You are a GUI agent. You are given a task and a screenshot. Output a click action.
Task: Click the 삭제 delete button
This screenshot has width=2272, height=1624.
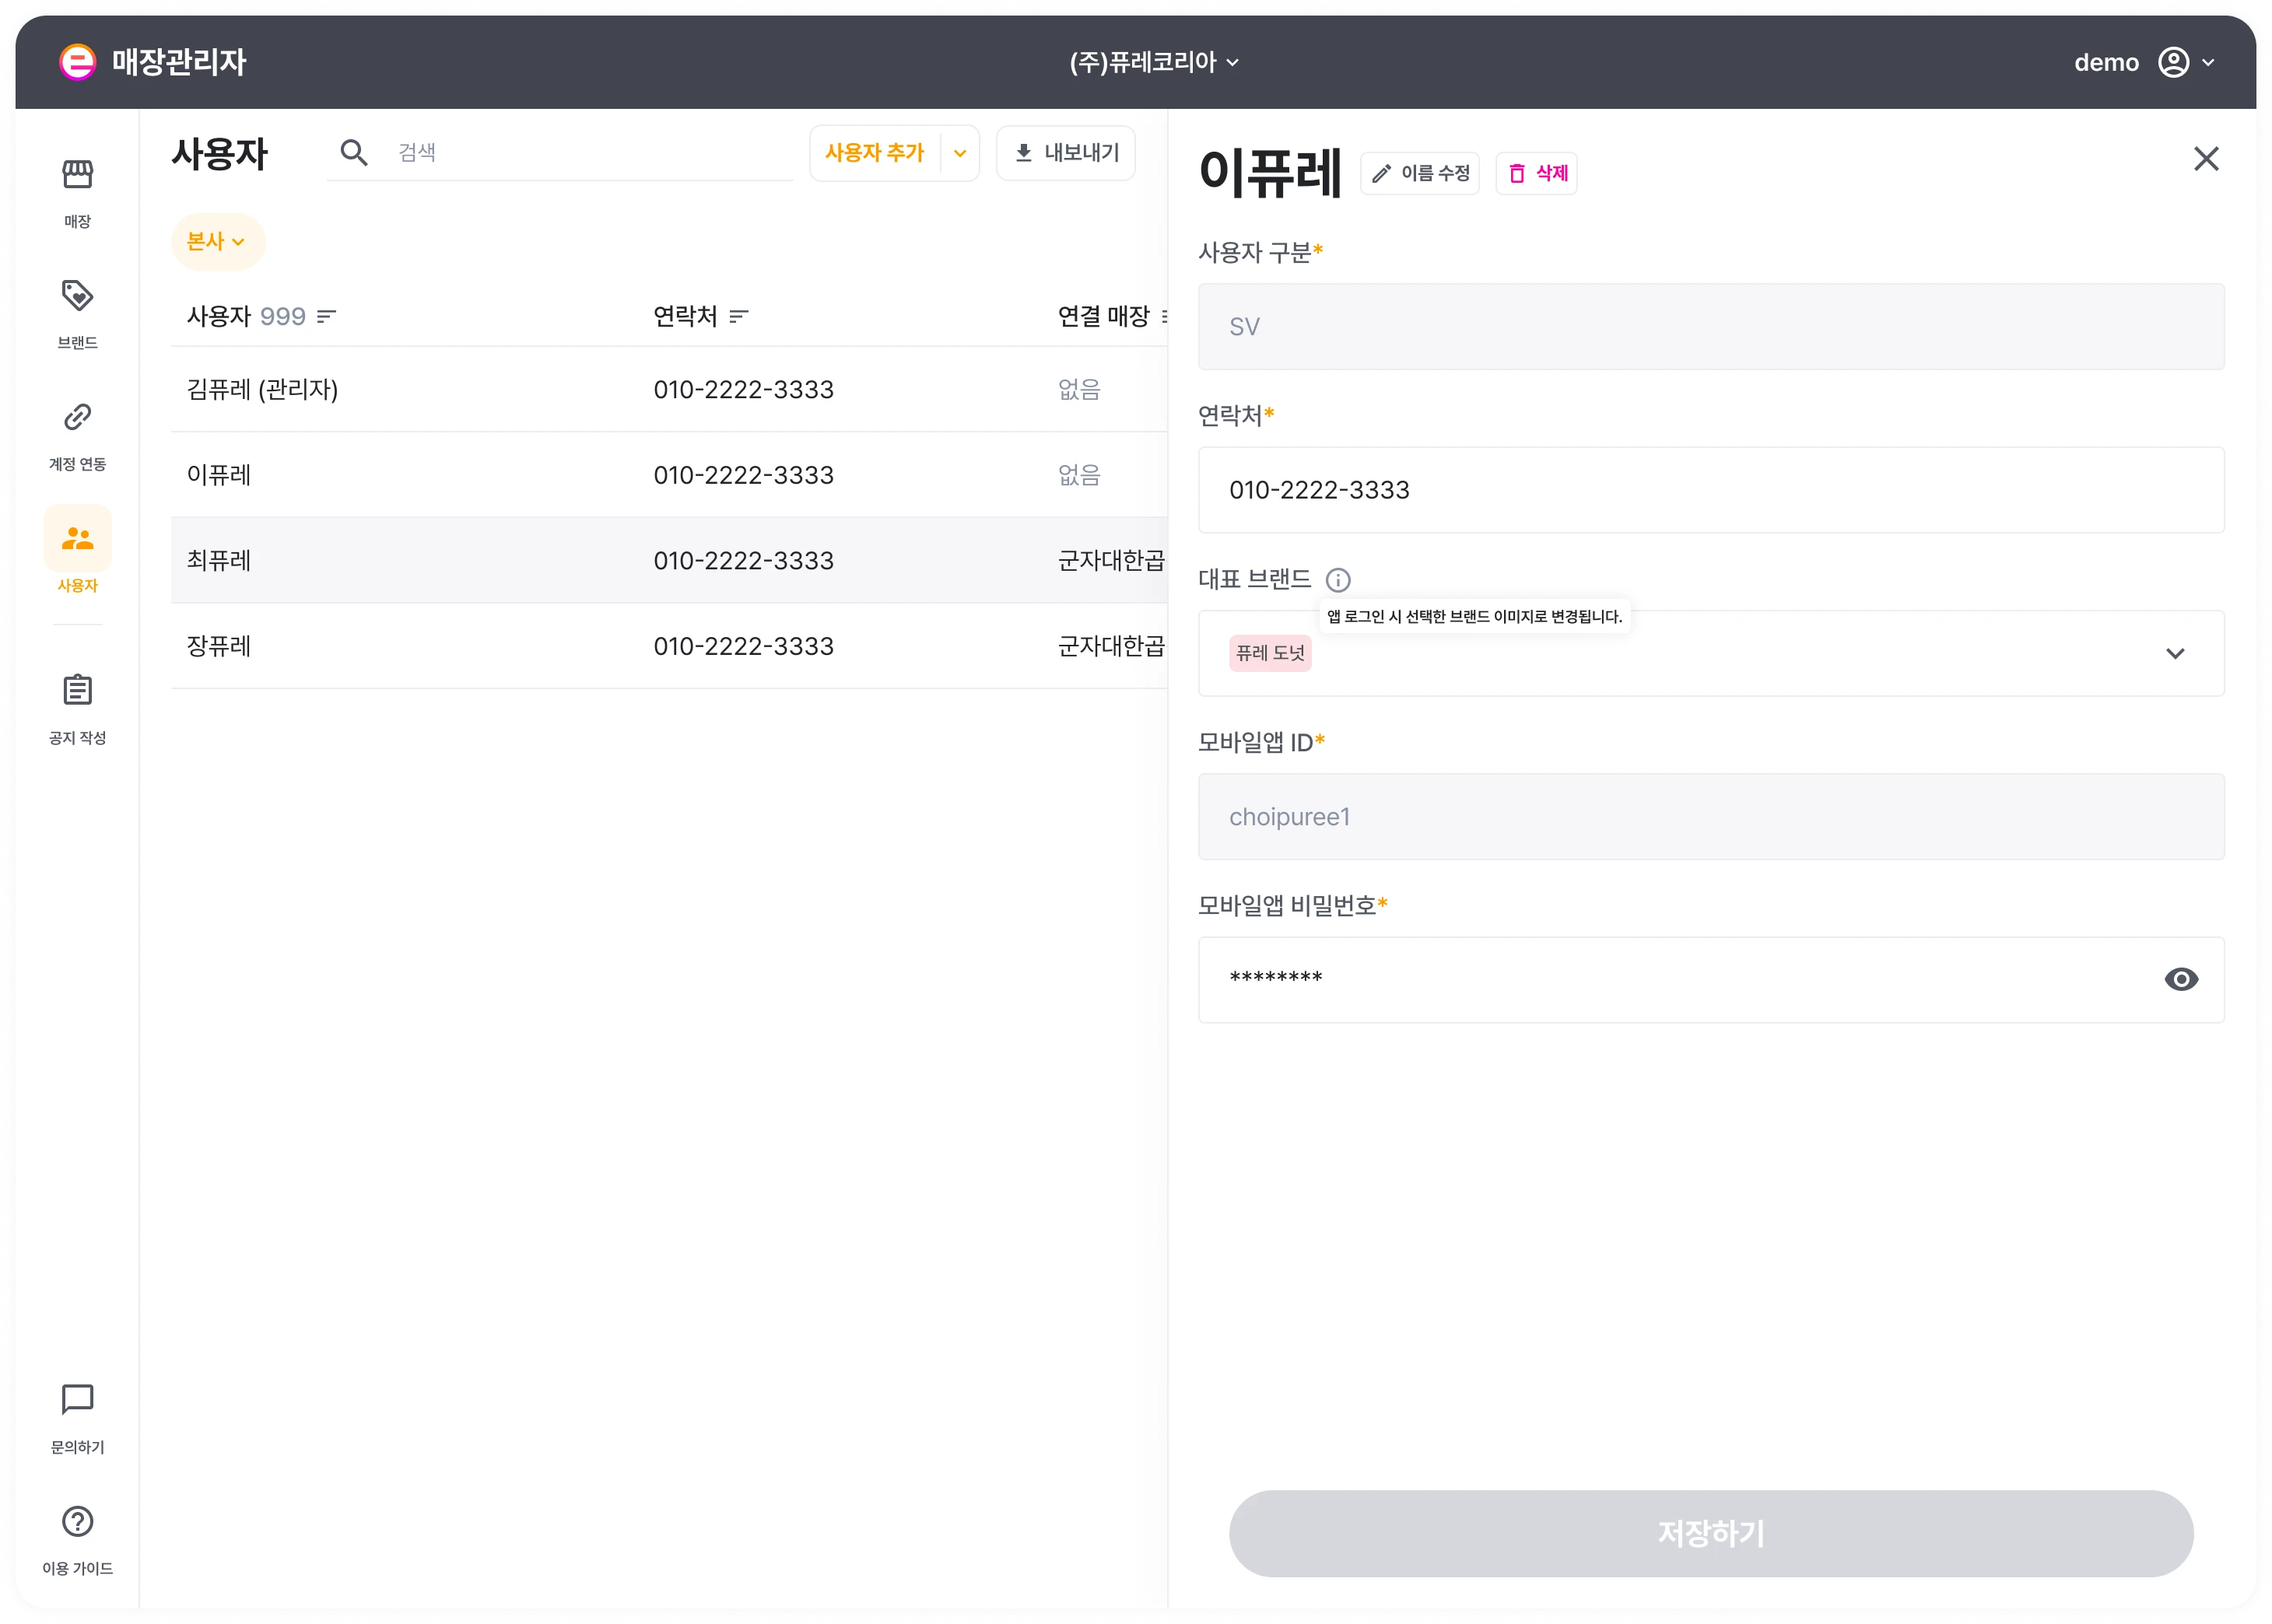(x=1537, y=174)
